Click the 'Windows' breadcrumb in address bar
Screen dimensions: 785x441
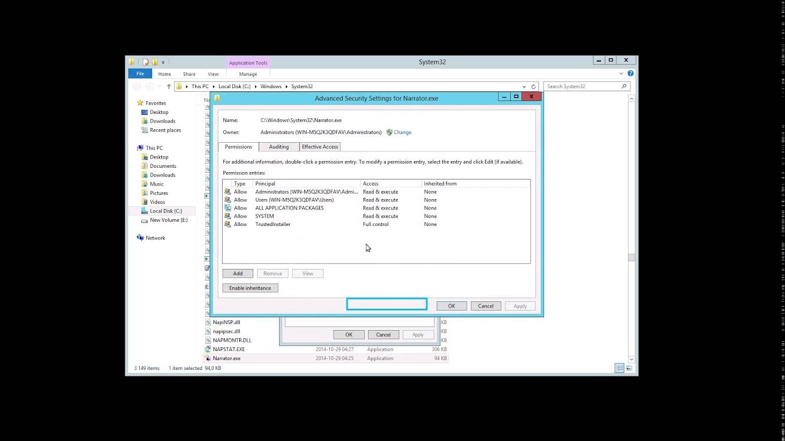click(x=271, y=86)
